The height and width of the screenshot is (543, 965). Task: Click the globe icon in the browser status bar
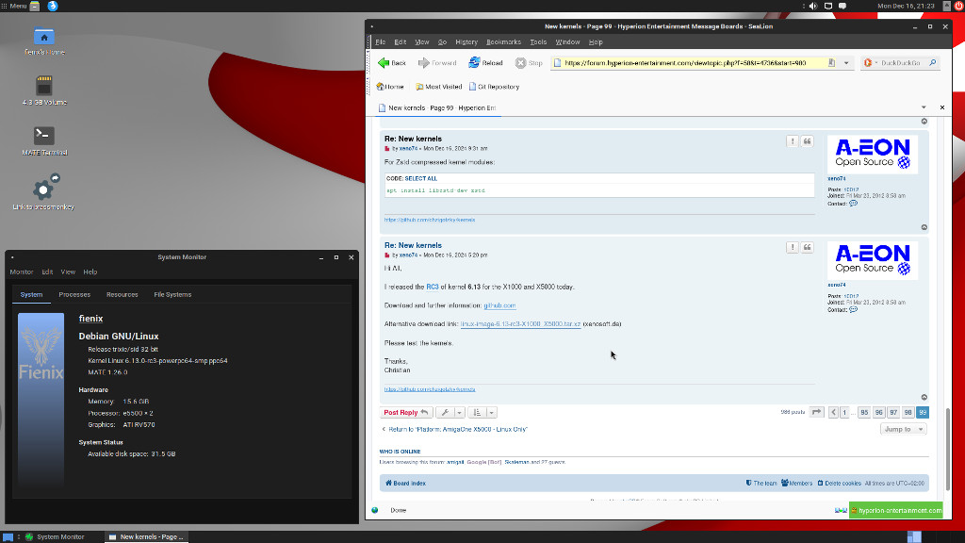tap(375, 510)
